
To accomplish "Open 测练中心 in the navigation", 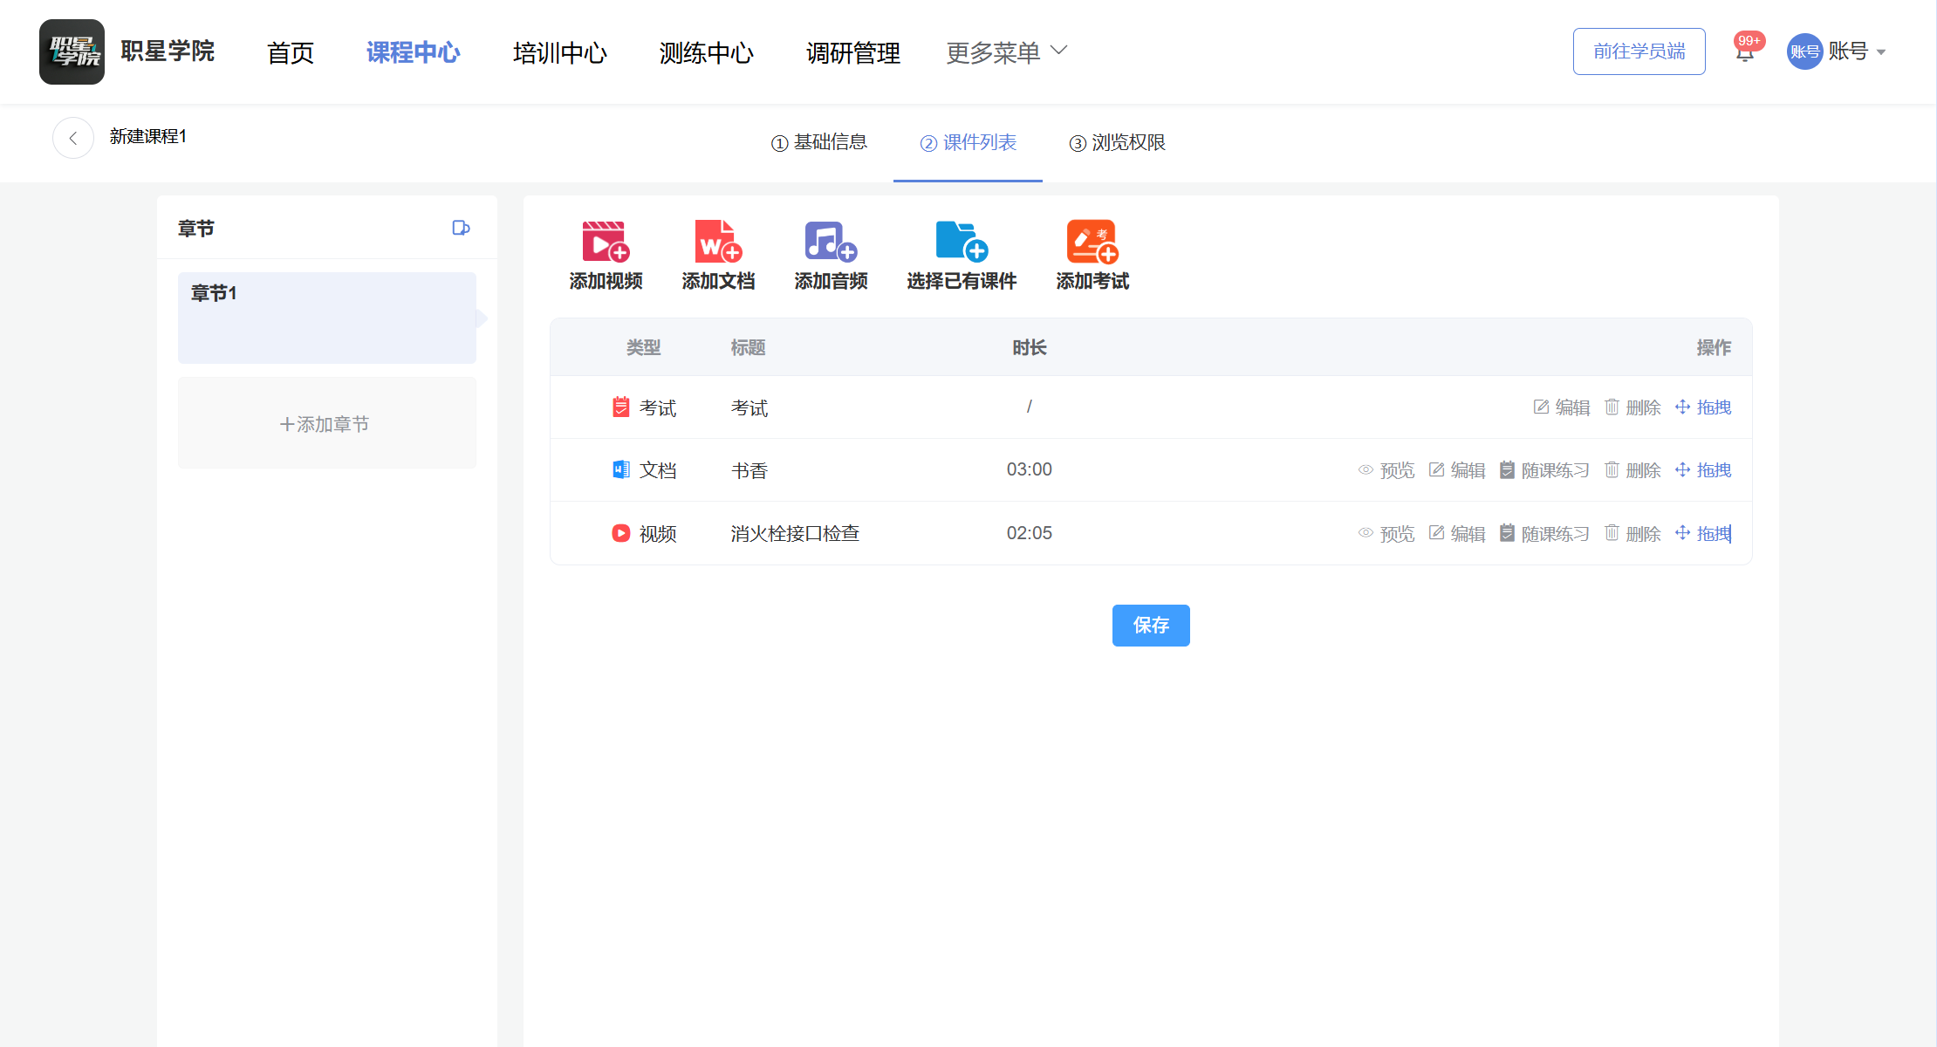I will 706,52.
